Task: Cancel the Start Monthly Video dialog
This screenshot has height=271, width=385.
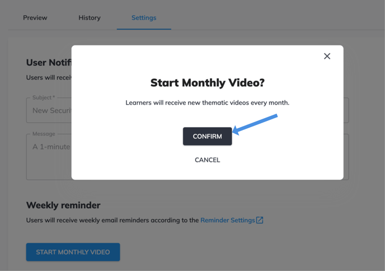Action: 207,160
